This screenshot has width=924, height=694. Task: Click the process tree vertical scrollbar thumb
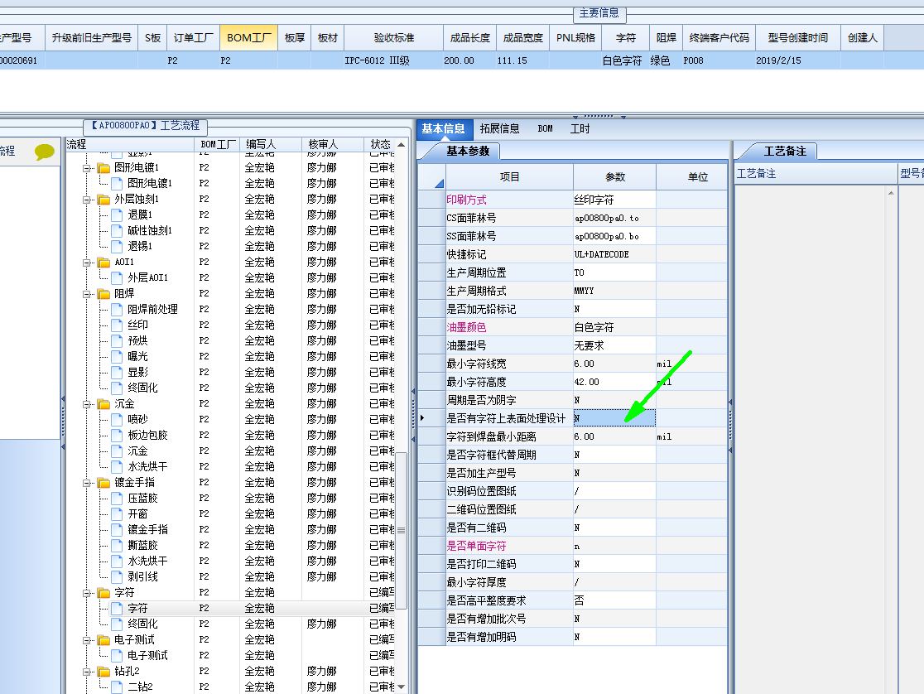(x=402, y=531)
